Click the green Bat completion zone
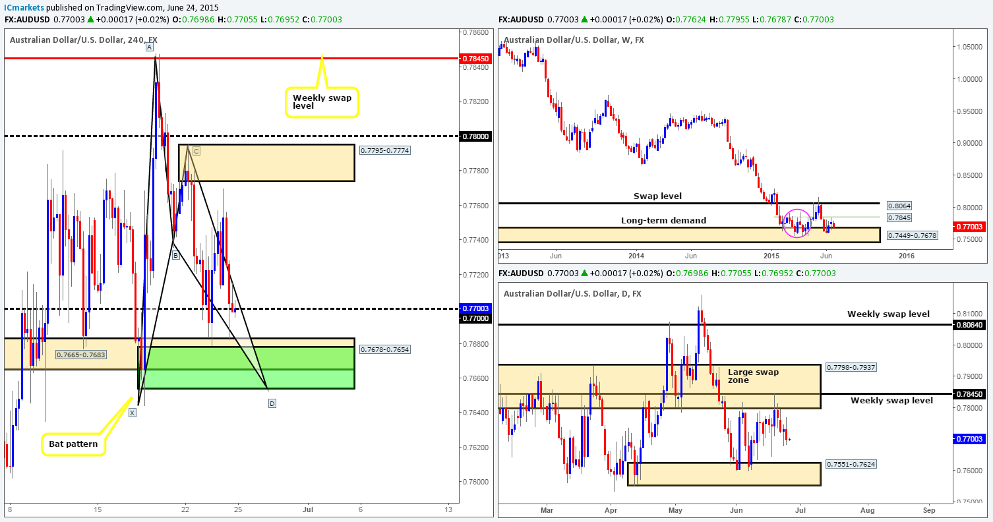Image resolution: width=993 pixels, height=522 pixels. click(247, 368)
